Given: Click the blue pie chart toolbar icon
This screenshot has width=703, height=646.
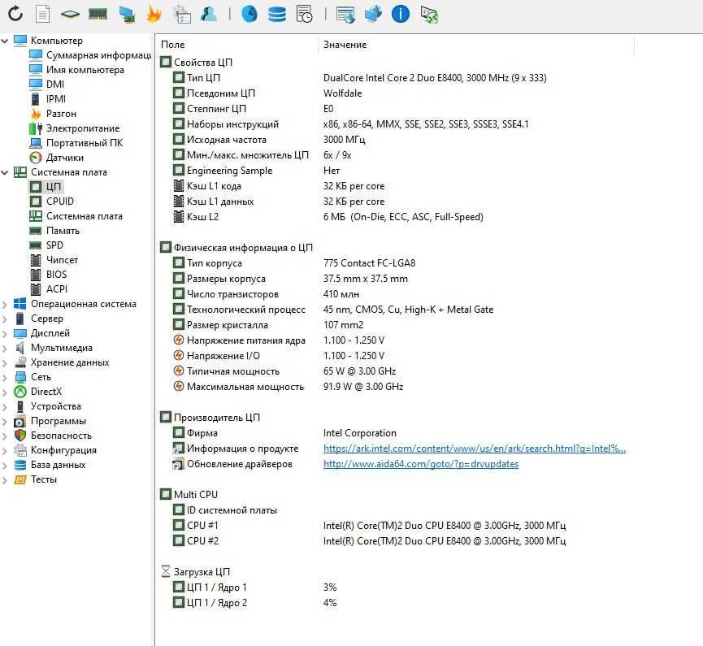Looking at the screenshot, I should tap(250, 14).
